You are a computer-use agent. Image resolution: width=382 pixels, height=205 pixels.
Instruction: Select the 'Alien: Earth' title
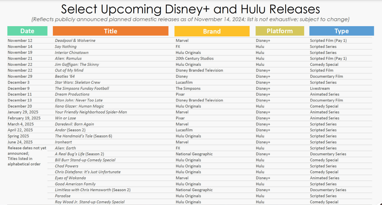[66, 148]
